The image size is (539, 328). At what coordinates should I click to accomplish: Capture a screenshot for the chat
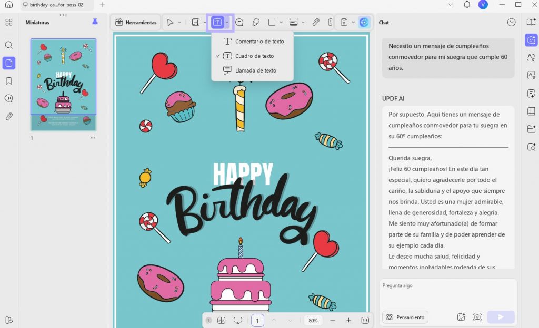[477, 317]
